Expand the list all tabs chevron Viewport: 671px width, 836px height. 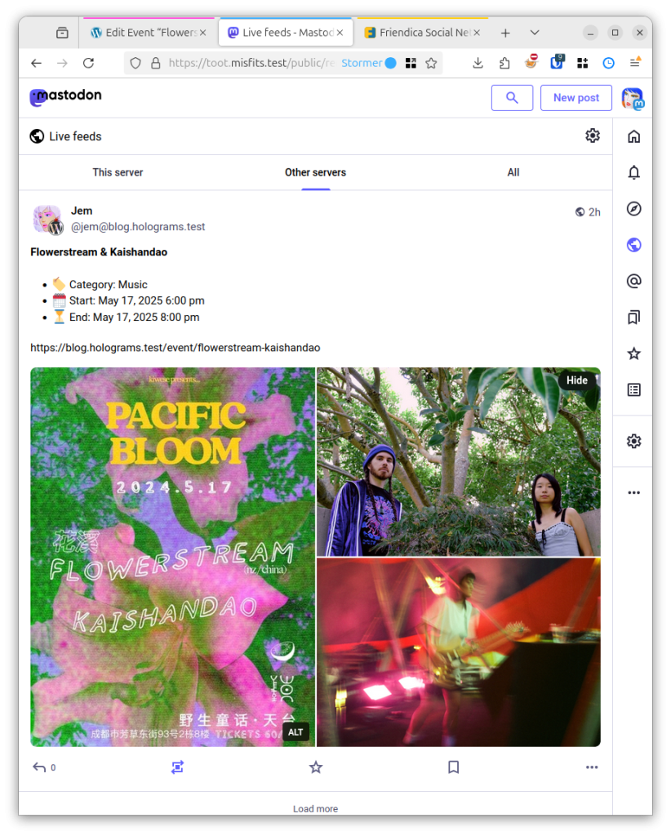(535, 33)
